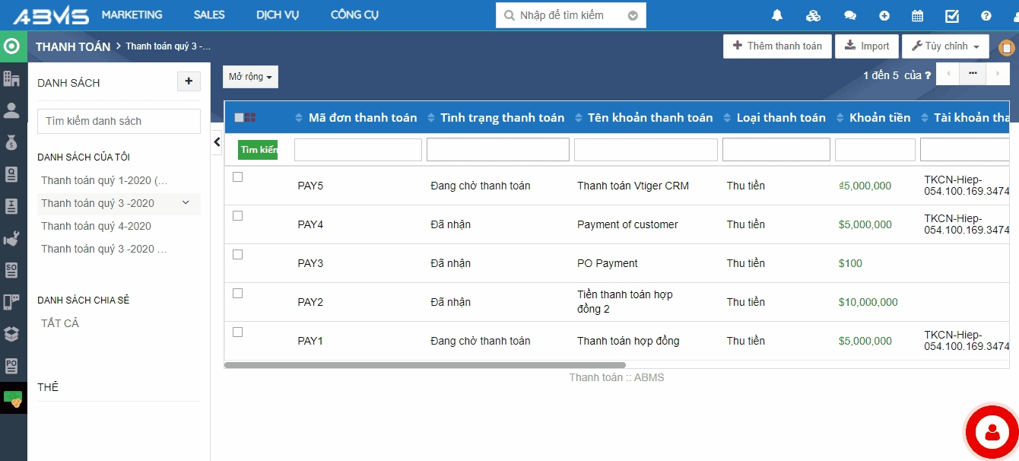Click the chat messages icon
This screenshot has height=461, width=1019.
click(849, 15)
